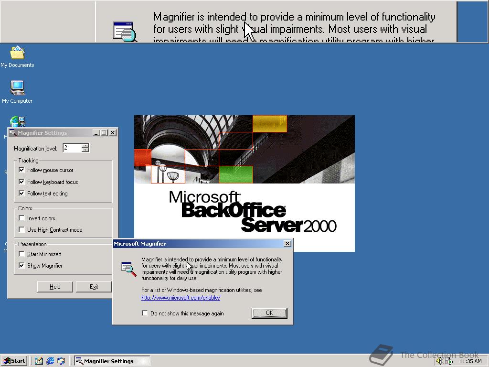
Task: Click the Magnifier Settings title bar icon
Action: point(13,133)
